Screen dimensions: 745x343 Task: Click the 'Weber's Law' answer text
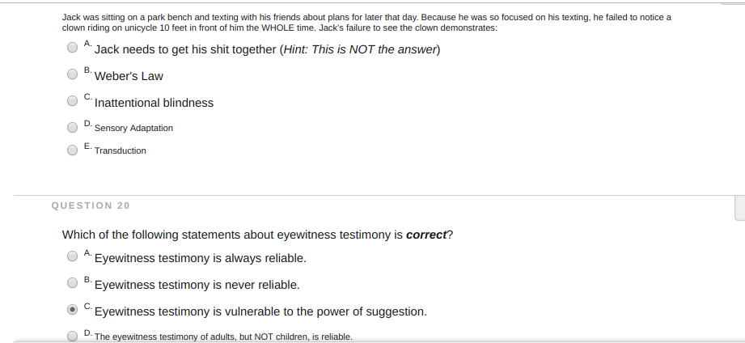click(129, 77)
